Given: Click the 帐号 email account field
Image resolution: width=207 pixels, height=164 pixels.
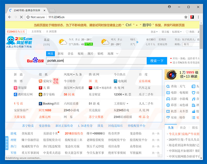Looking at the screenshot, I should pos(191,44).
